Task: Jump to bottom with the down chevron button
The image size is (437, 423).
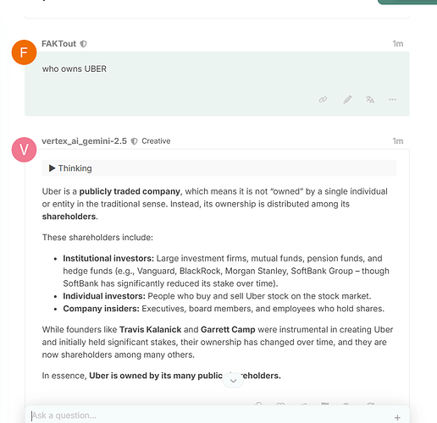Action: [233, 381]
